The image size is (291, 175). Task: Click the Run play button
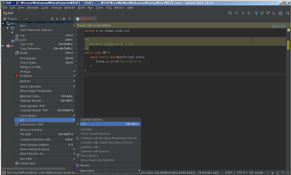click(x=243, y=13)
